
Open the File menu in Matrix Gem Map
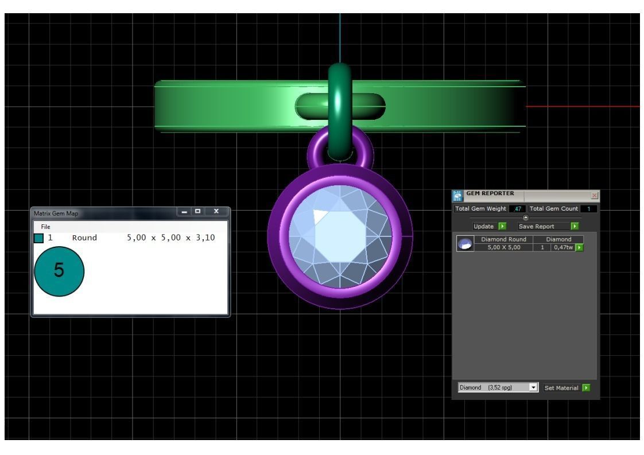point(45,227)
